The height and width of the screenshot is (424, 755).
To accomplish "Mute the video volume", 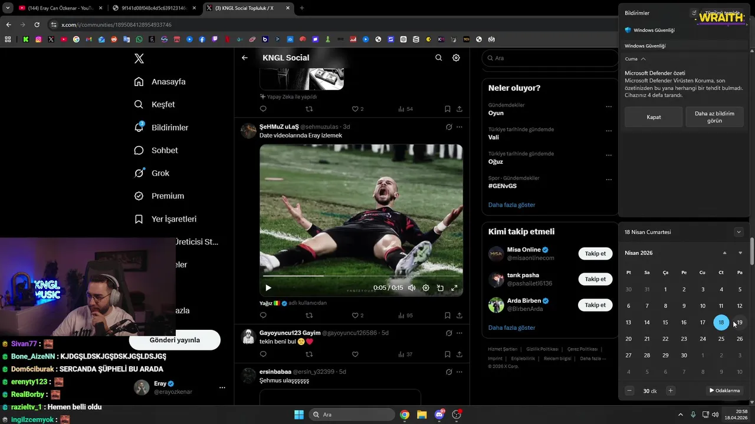I will (x=412, y=288).
